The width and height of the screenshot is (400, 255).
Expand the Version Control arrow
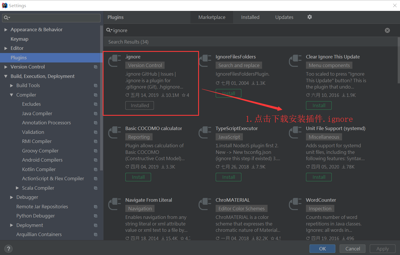[6, 67]
